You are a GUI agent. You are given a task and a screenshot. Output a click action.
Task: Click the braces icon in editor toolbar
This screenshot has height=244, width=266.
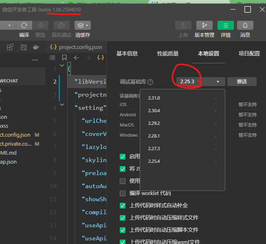pyautogui.click(x=101, y=58)
